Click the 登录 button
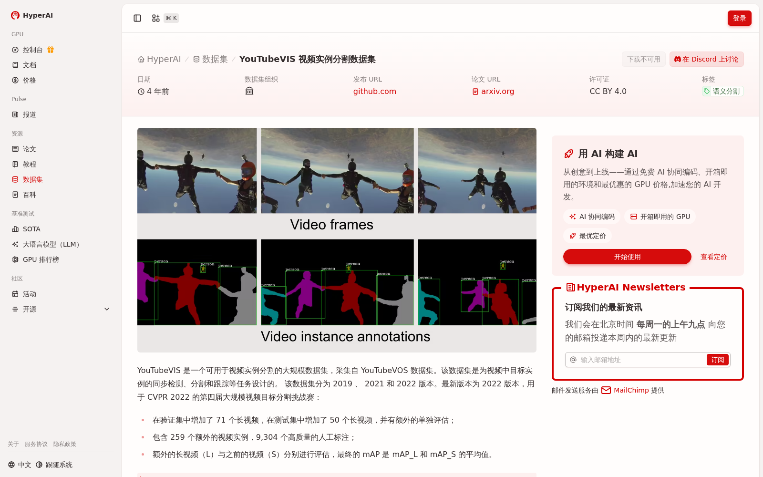Viewport: 763px width, 477px height. [739, 18]
